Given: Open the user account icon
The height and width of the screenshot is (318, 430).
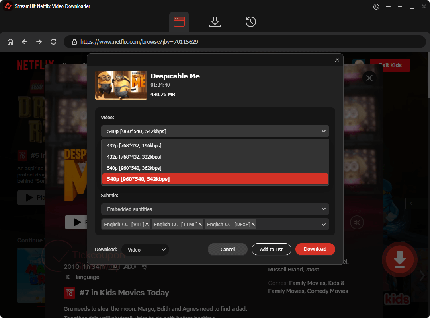Looking at the screenshot, I should (x=376, y=7).
